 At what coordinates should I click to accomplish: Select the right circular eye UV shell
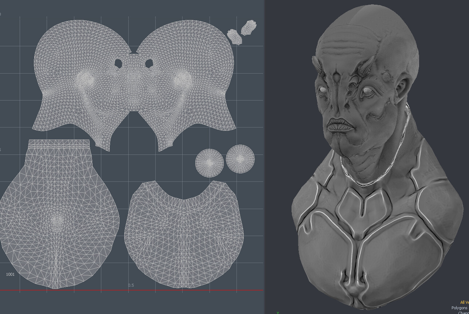[x=240, y=160]
